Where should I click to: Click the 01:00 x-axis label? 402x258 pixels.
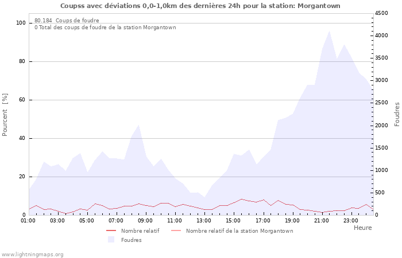tap(28, 221)
